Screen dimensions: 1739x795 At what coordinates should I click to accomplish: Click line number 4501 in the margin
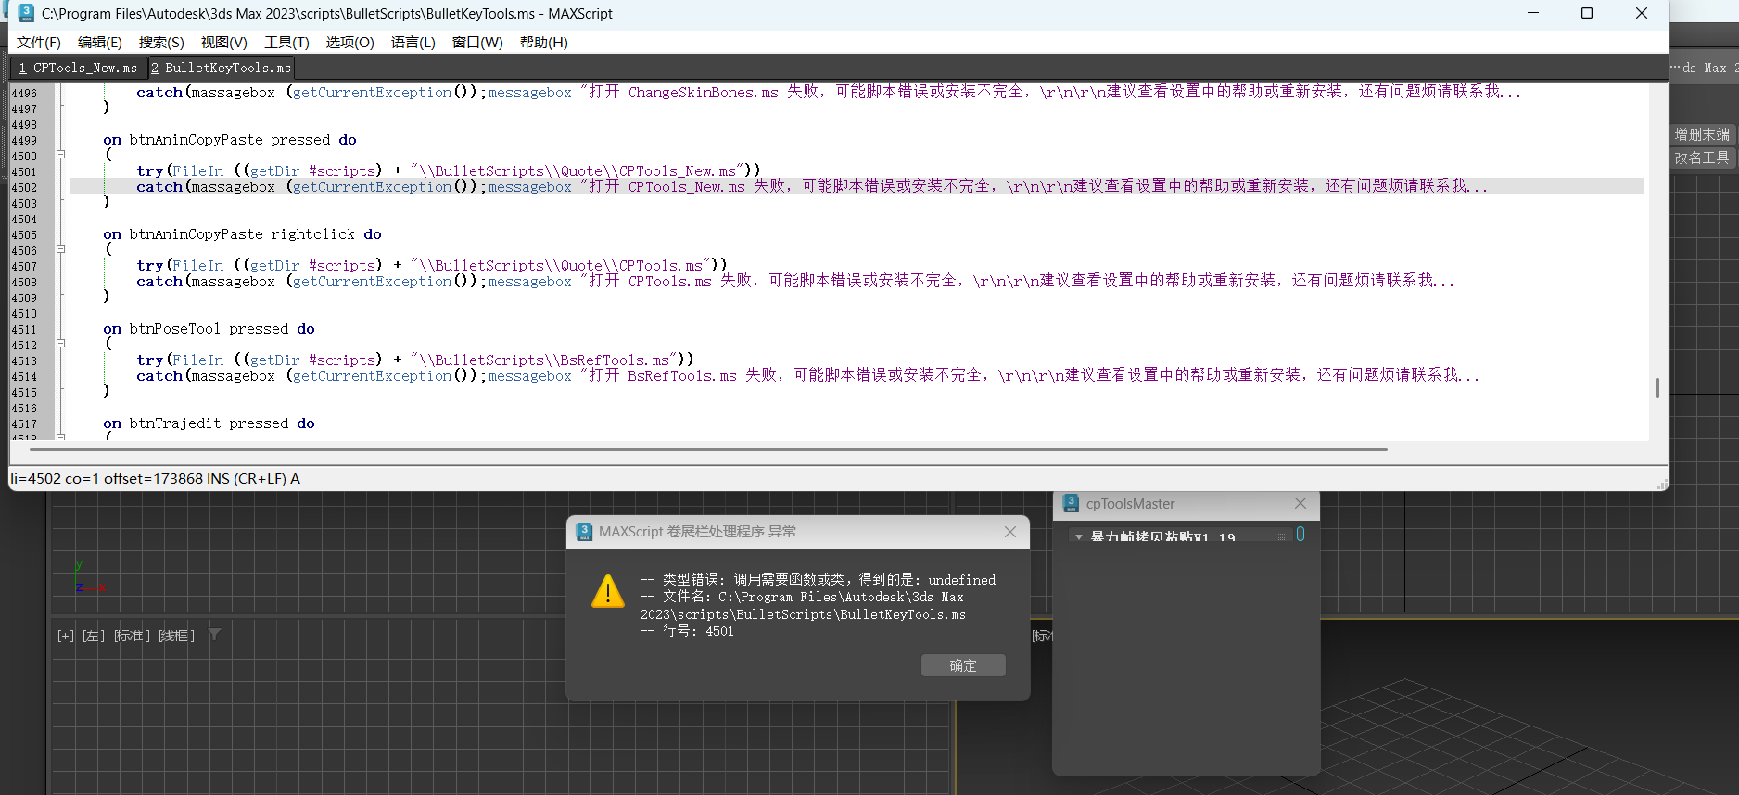tap(24, 171)
